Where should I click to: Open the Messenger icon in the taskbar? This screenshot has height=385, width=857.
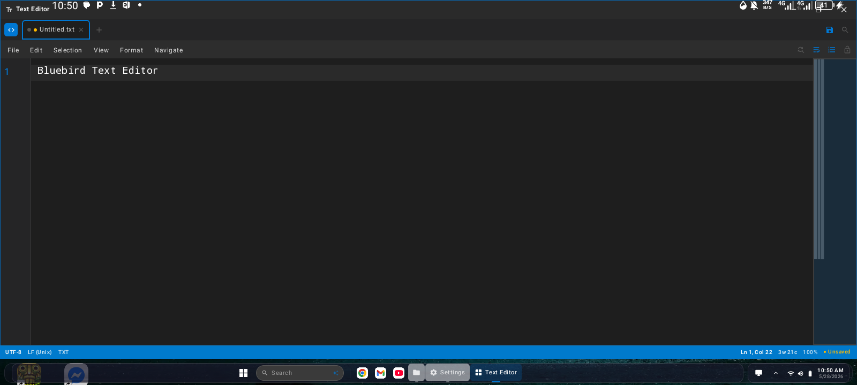coord(76,374)
